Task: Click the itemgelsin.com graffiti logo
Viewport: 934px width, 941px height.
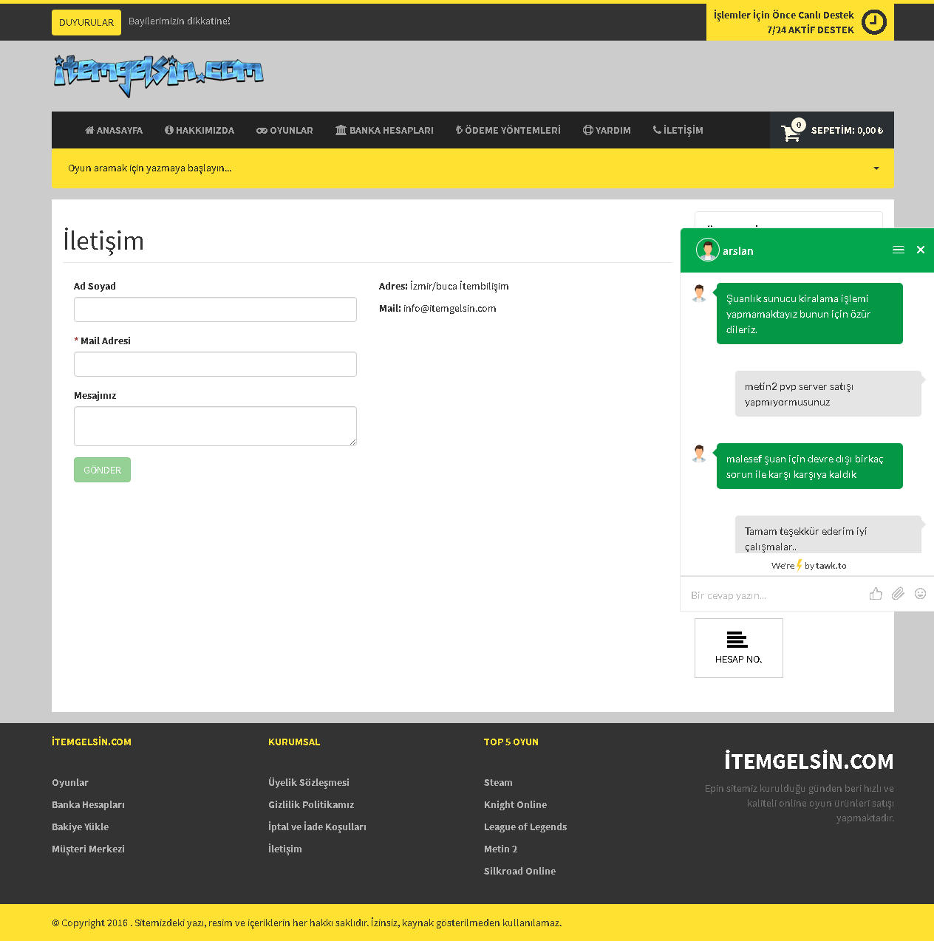Action: [158, 75]
